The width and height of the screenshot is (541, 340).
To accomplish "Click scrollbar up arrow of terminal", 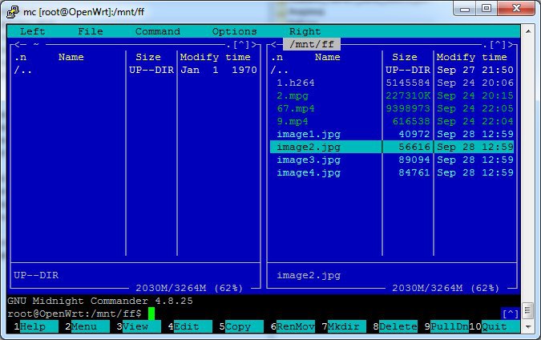I will click(528, 31).
